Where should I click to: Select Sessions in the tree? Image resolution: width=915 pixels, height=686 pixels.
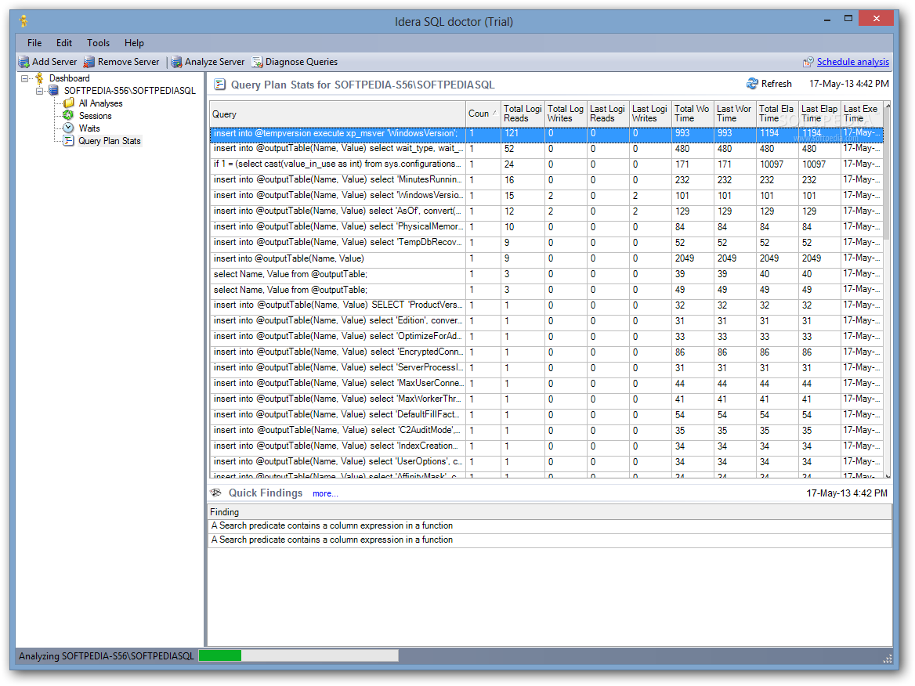click(x=95, y=115)
